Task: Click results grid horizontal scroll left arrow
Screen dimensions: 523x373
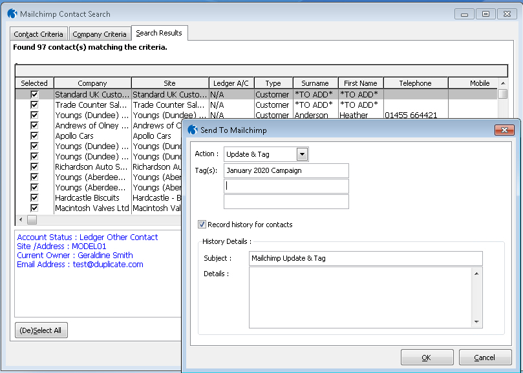Action: pyautogui.click(x=21, y=219)
